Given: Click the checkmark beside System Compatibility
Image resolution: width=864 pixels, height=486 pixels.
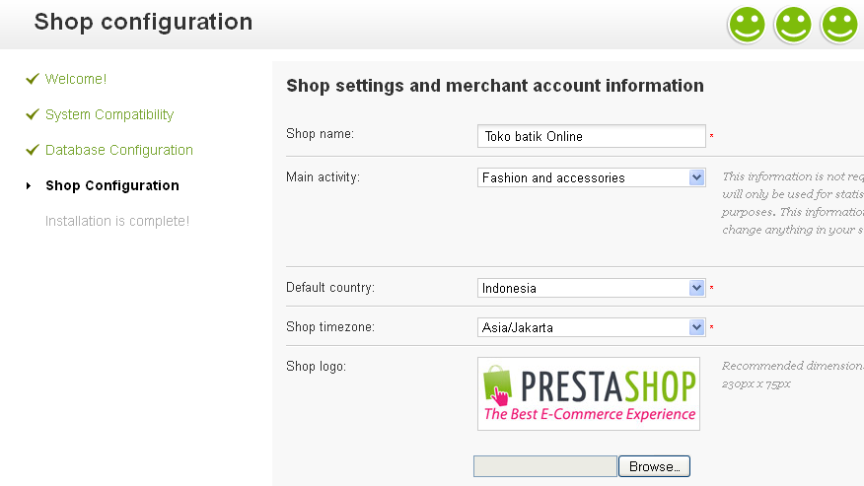Looking at the screenshot, I should [33, 114].
